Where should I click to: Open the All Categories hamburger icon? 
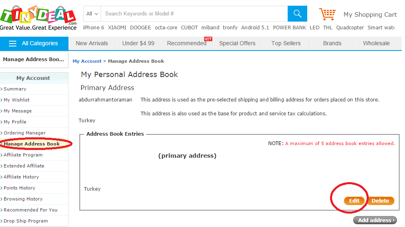coord(12,43)
